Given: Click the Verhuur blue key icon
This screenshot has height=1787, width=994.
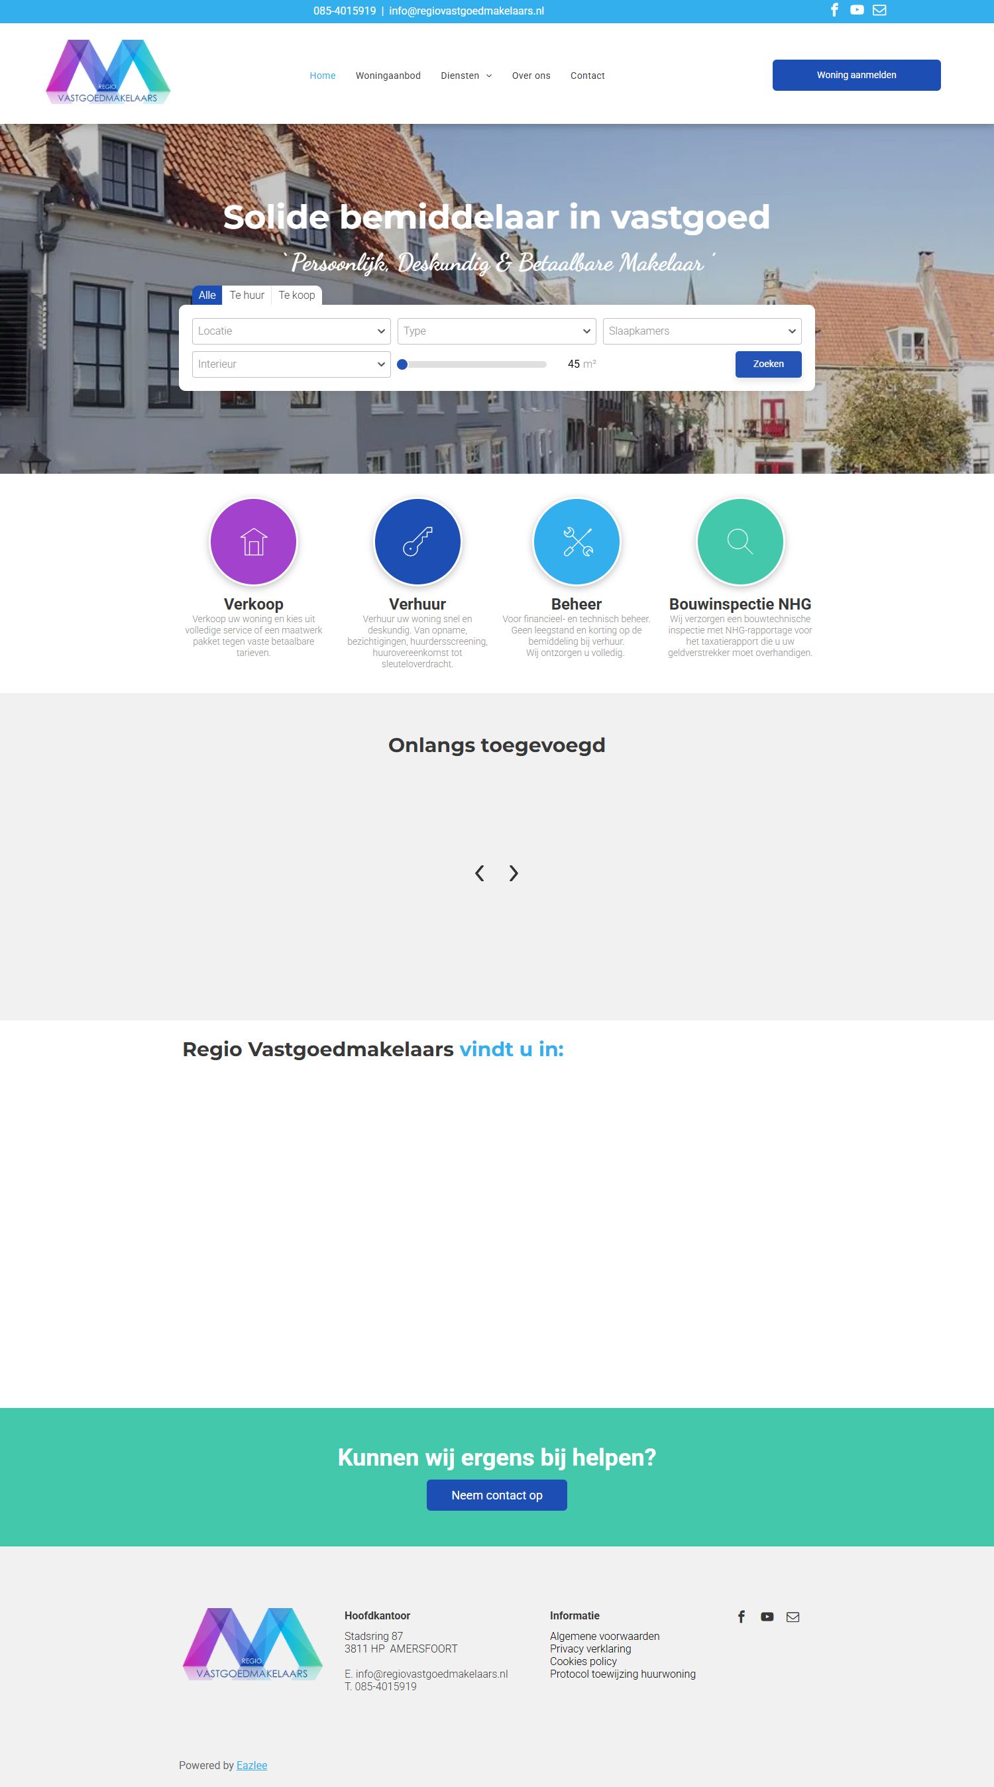Looking at the screenshot, I should [x=417, y=542].
